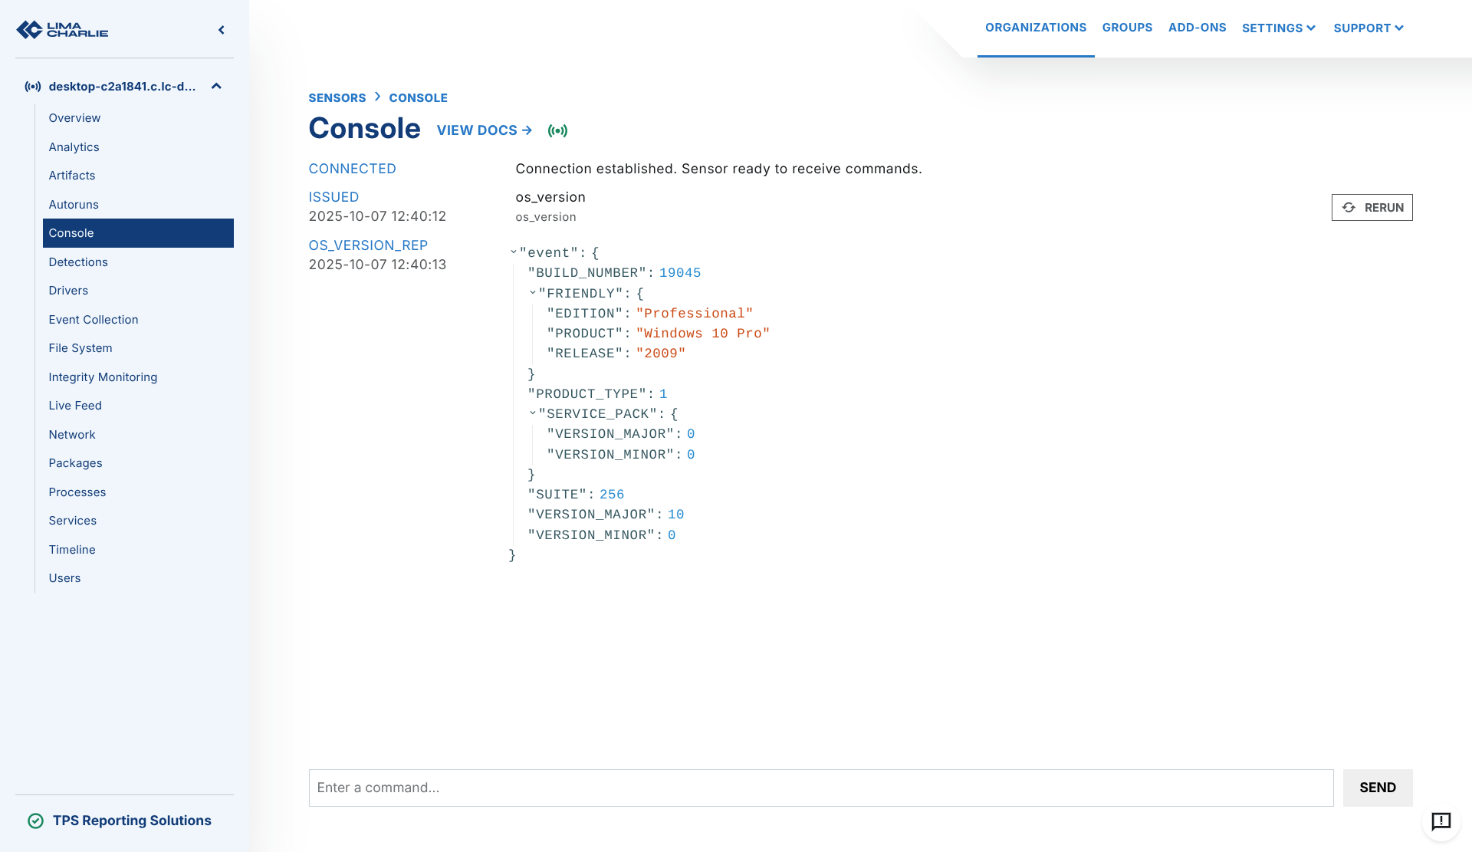
Task: Open the Settings dropdown menu
Action: point(1278,28)
